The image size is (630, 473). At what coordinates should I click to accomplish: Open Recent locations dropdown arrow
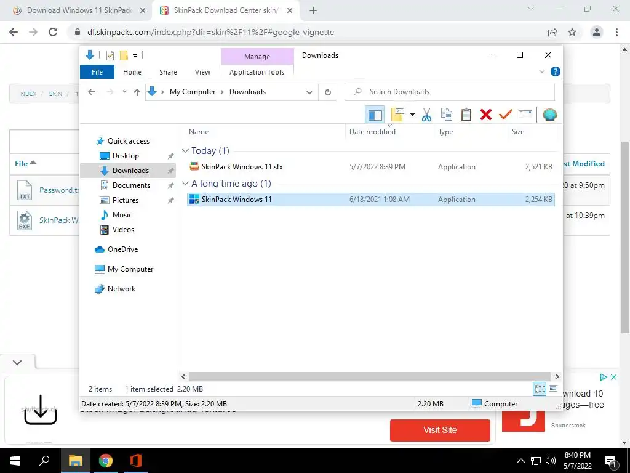pos(124,92)
